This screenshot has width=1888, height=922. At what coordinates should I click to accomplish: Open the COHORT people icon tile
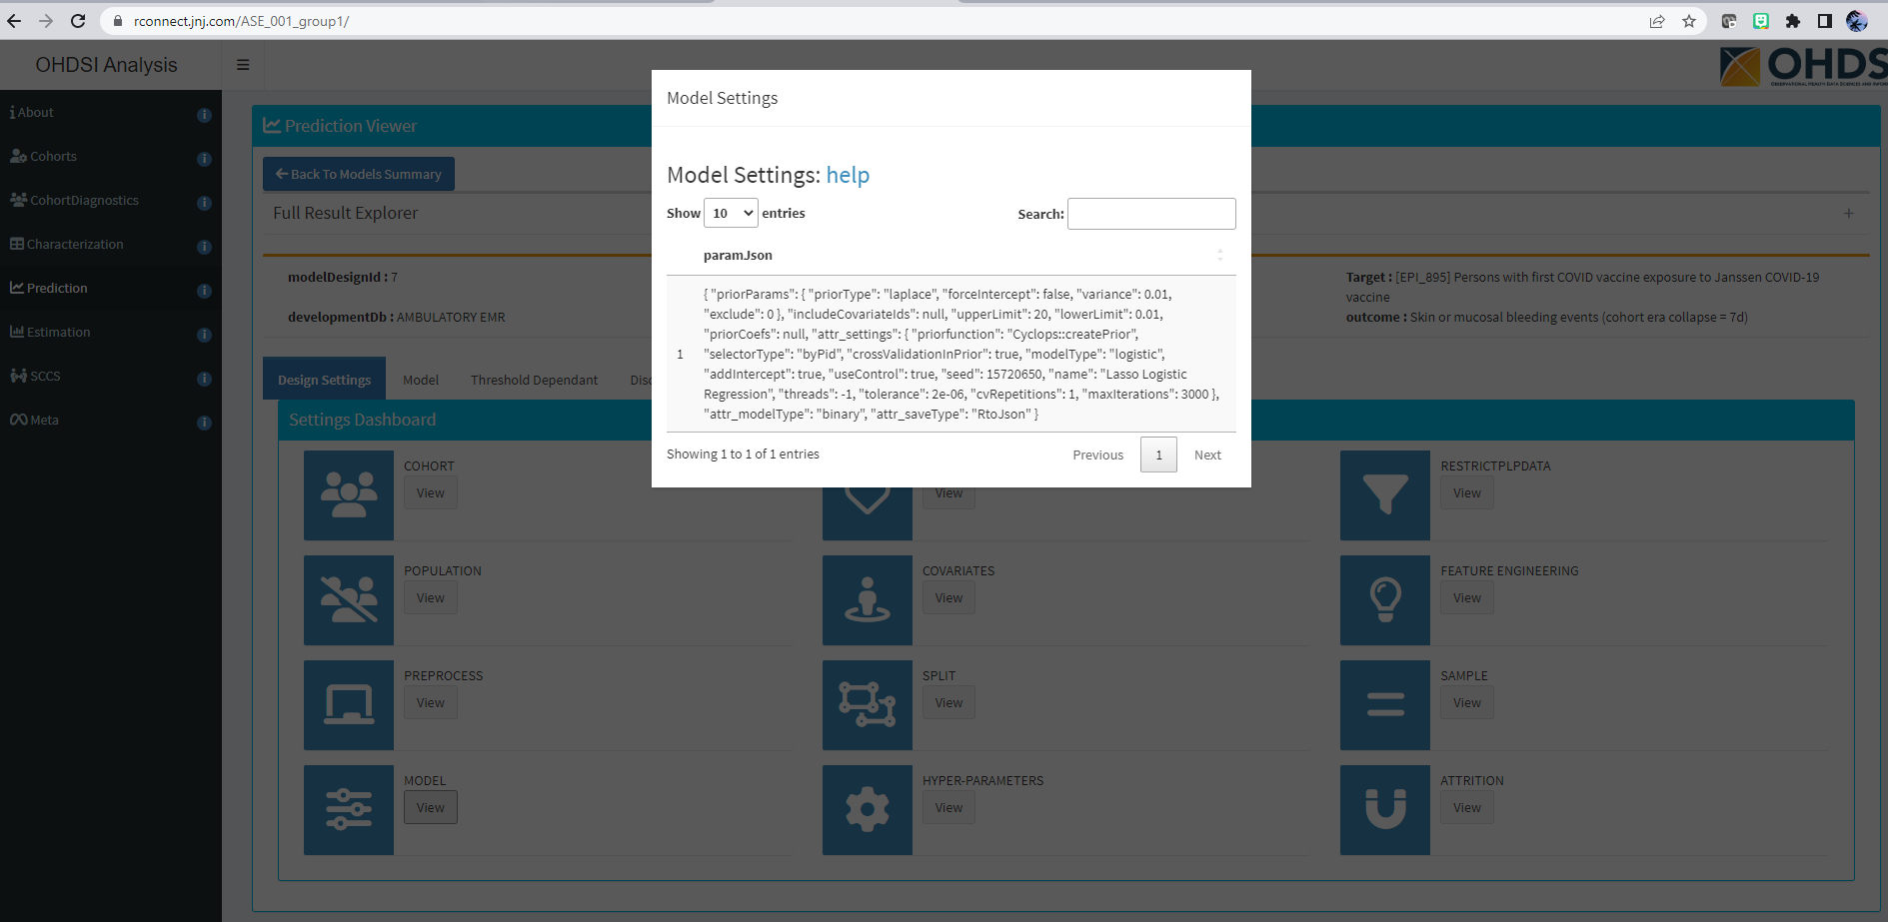point(348,495)
